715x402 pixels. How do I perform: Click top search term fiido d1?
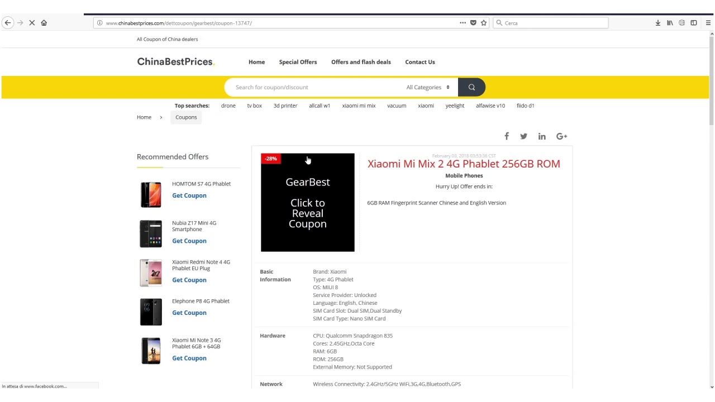[525, 106]
